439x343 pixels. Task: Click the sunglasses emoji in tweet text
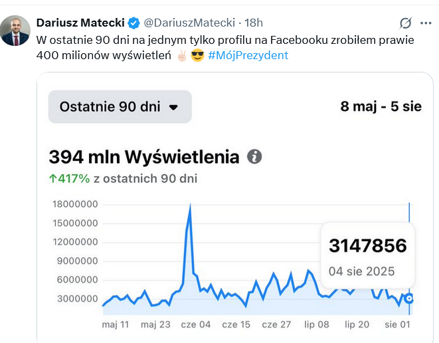[197, 55]
